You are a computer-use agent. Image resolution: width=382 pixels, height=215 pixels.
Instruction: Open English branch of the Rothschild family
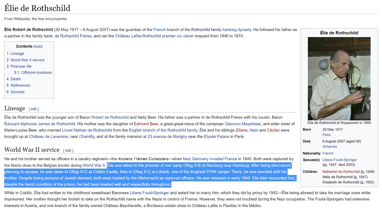click(163, 130)
